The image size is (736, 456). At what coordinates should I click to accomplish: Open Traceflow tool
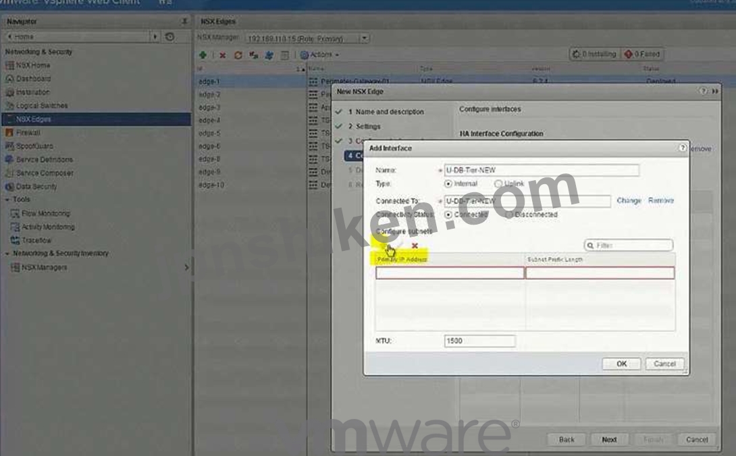tap(36, 240)
